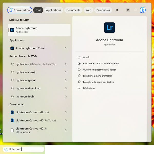Click the taskbar search field containing lightroom
Viewport: 154px width, 154px height.
[24, 149]
